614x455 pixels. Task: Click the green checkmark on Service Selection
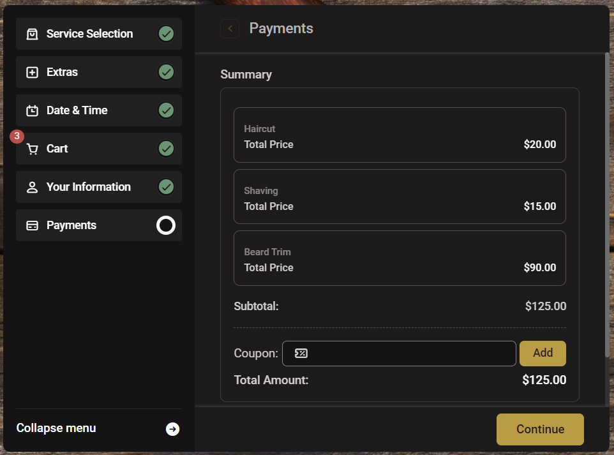166,33
